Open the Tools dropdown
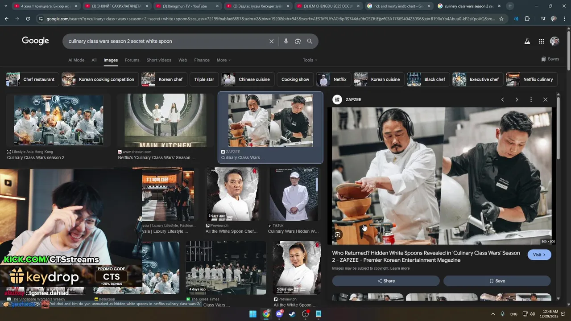This screenshot has width=571, height=321. pos(310,60)
